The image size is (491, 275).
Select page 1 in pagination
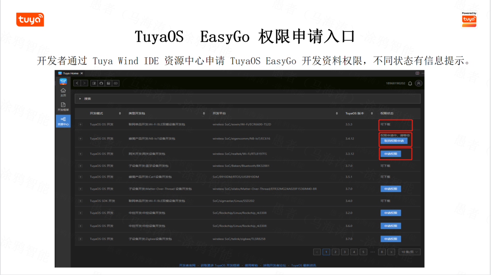[326, 252]
